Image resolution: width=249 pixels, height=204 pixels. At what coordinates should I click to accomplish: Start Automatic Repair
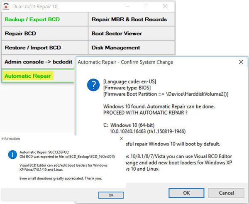(x=39, y=76)
